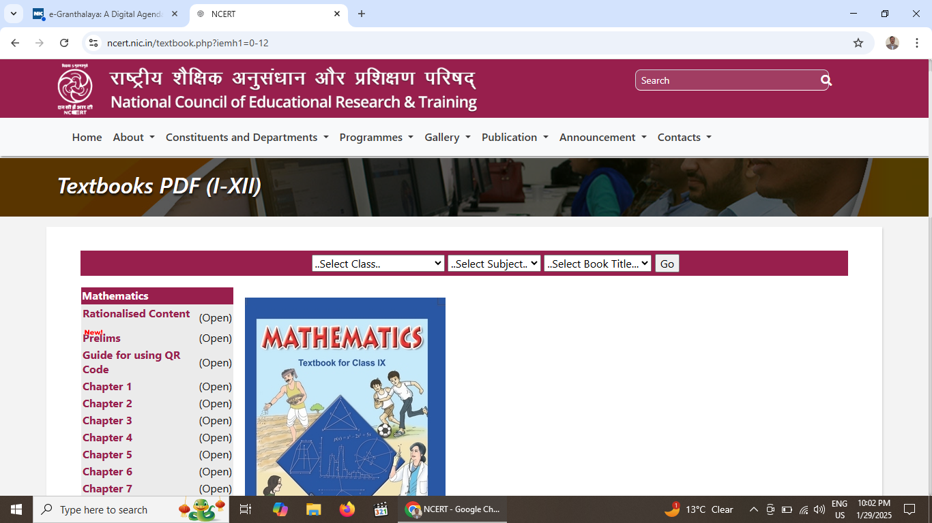Click the Go button
The width and height of the screenshot is (932, 523).
point(667,264)
